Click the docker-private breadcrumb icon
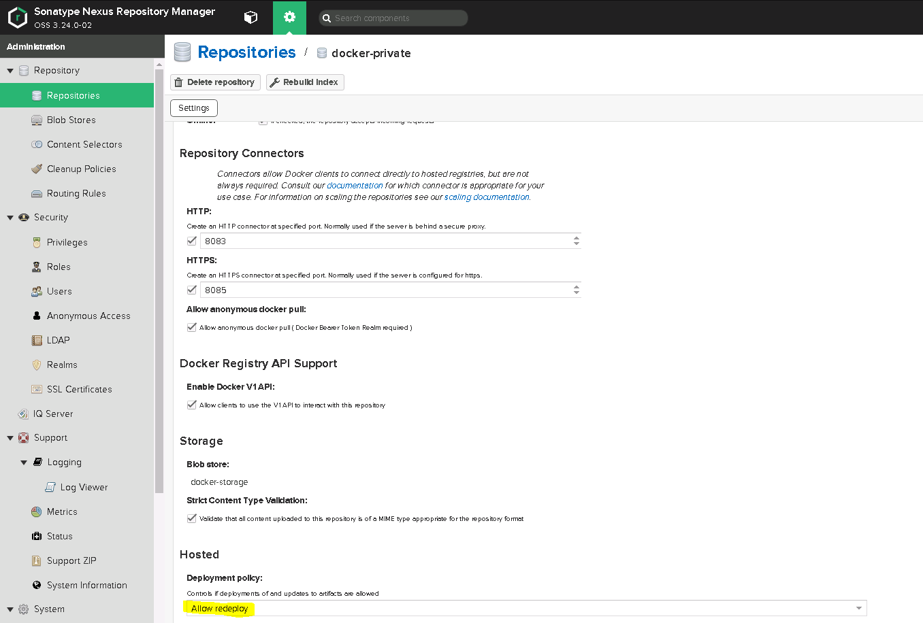The height and width of the screenshot is (623, 923). (x=322, y=53)
